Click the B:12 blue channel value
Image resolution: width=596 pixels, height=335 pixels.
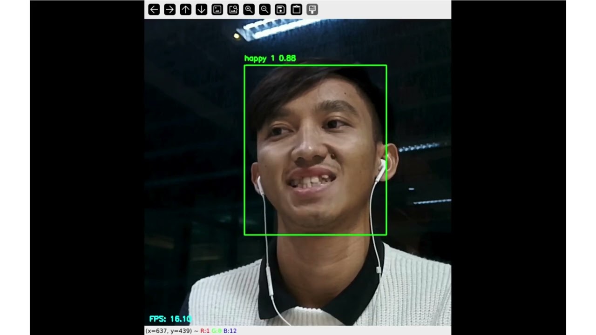coord(230,331)
